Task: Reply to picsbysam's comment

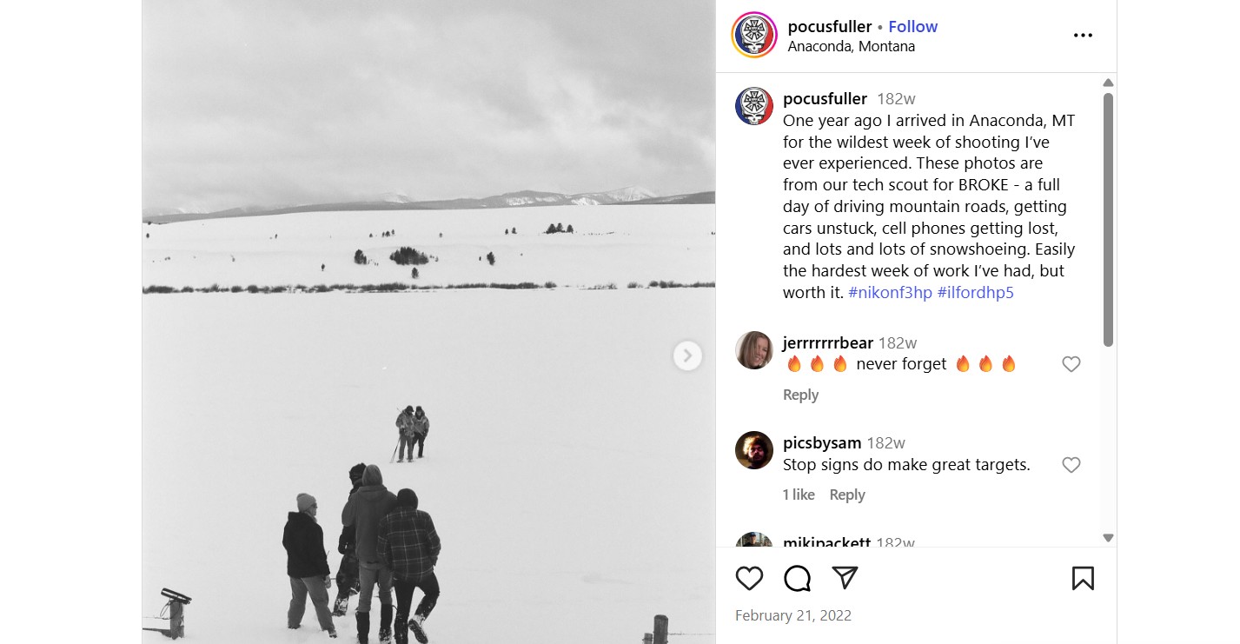Action: click(x=847, y=495)
